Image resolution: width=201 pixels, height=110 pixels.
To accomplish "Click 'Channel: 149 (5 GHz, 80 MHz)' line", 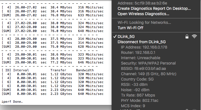I will point(149,74).
